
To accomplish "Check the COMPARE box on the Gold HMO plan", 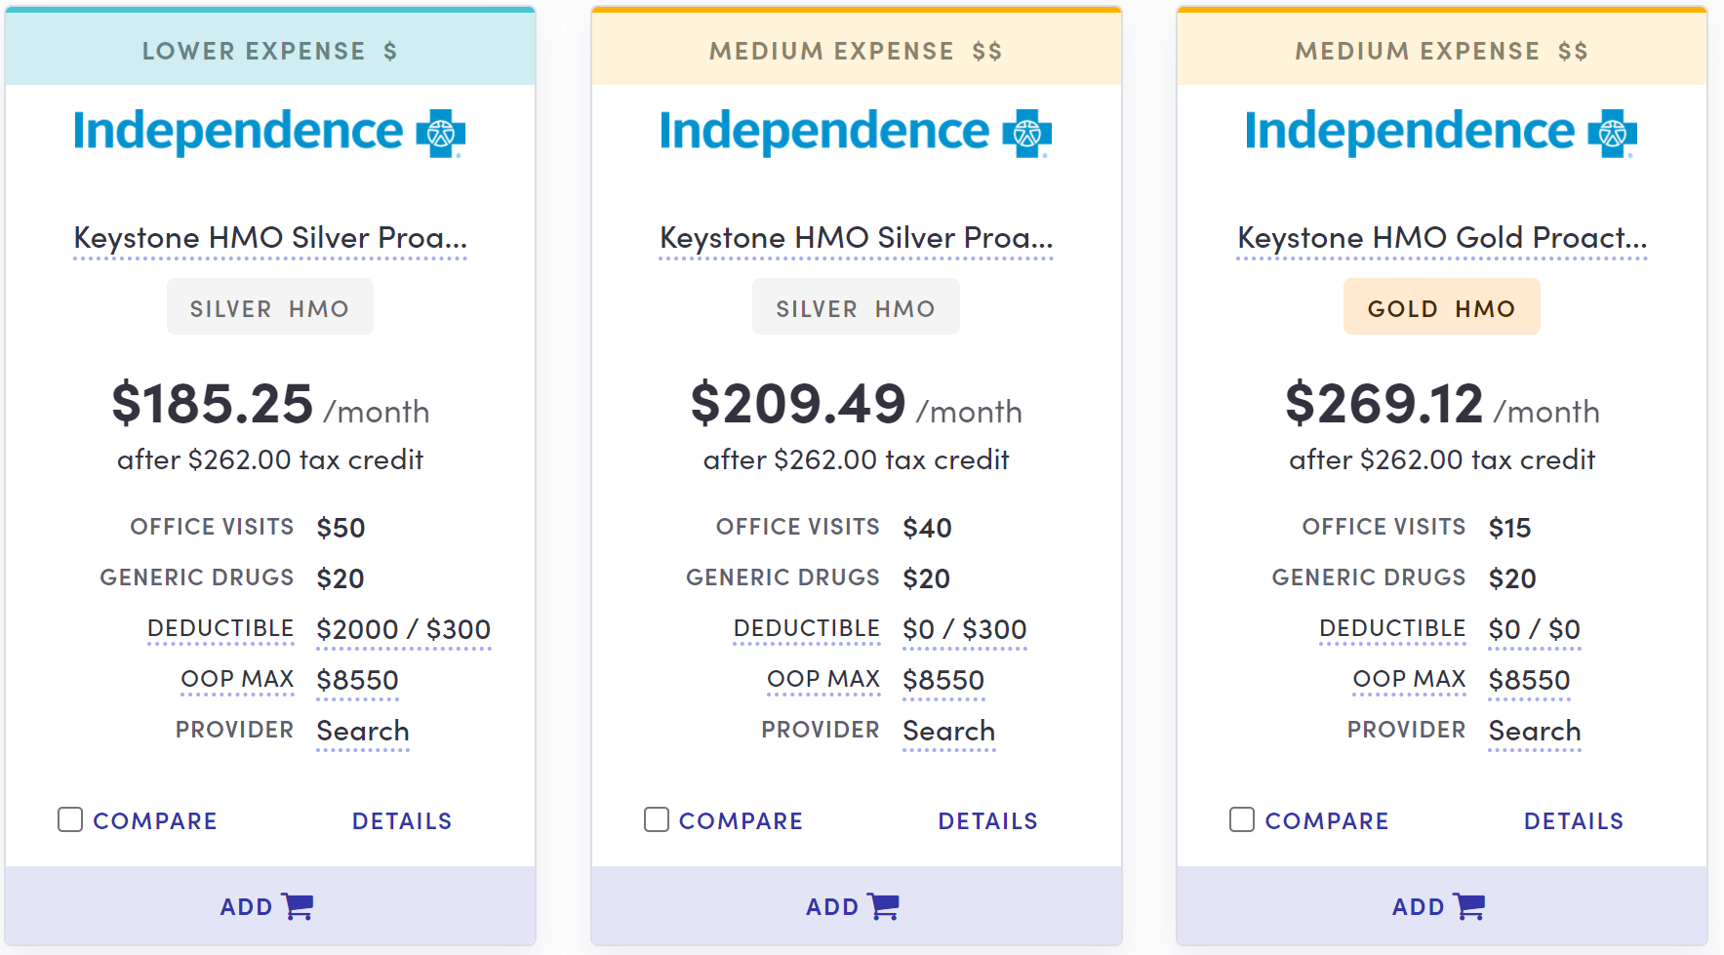I will coord(1241,819).
